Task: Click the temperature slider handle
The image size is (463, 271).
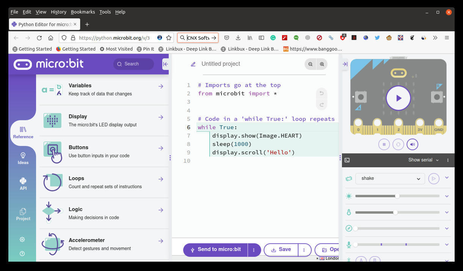Action: point(395,213)
